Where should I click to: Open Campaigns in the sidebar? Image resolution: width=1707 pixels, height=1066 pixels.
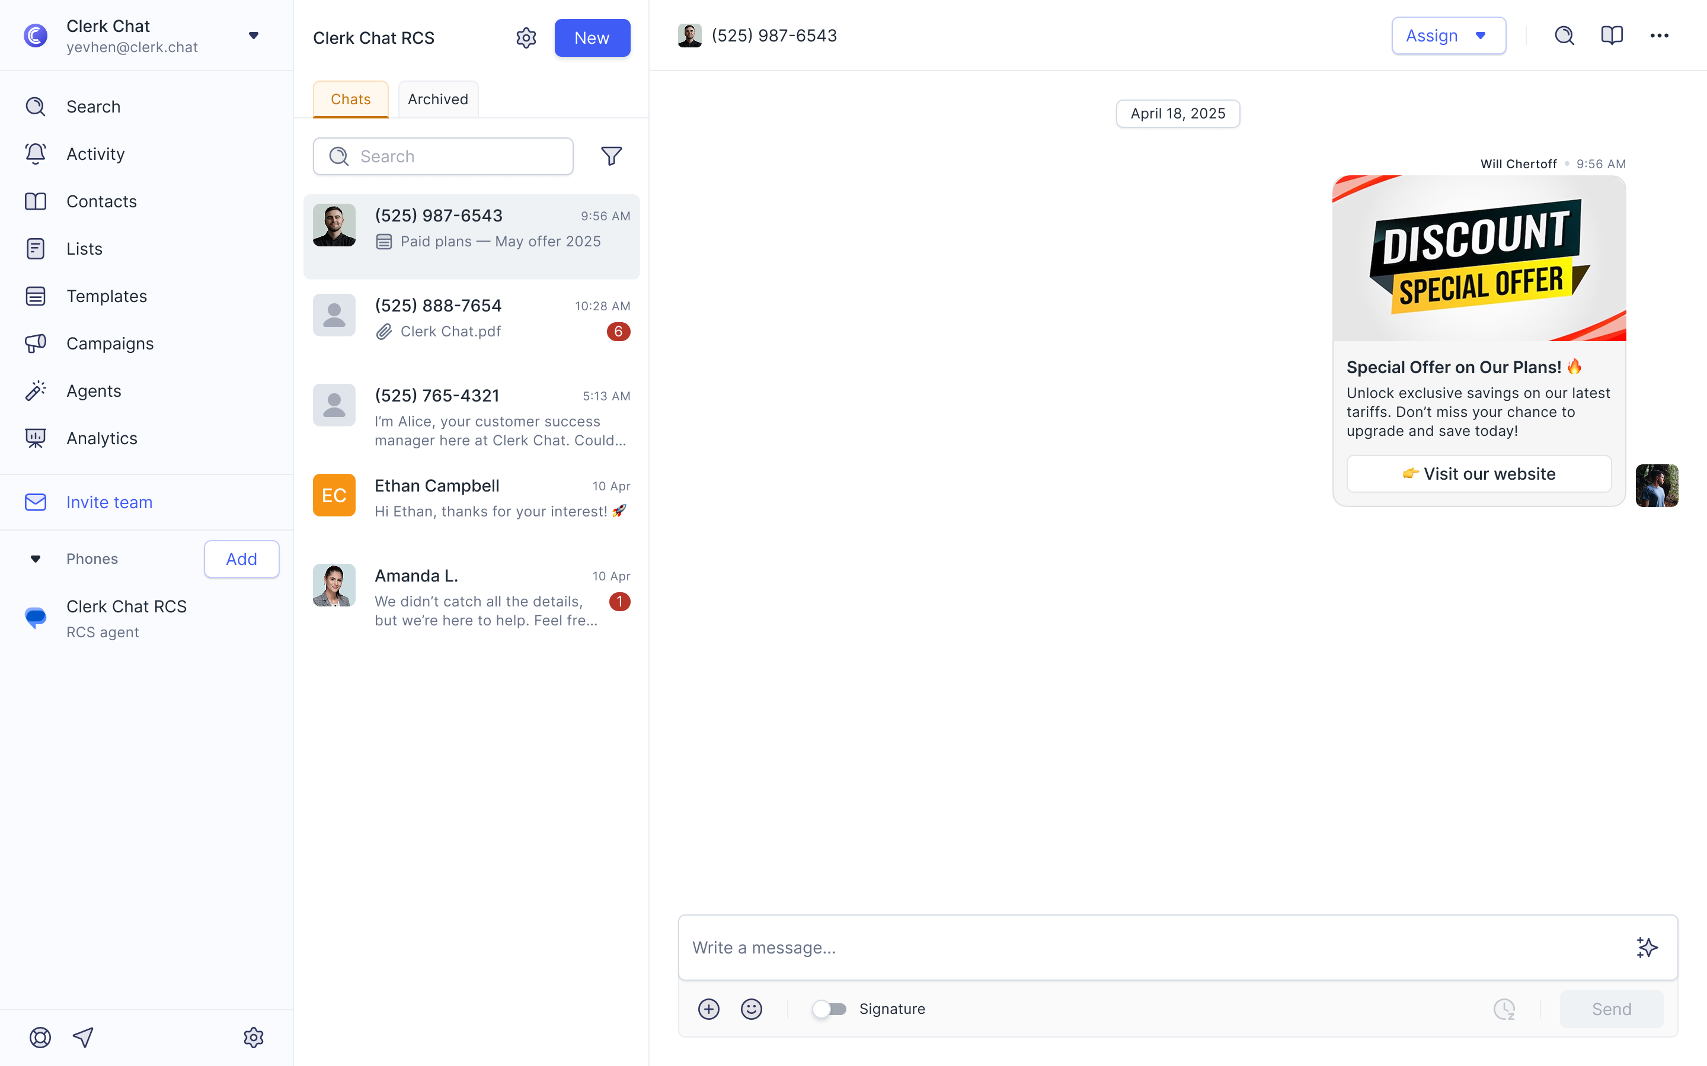point(109,343)
